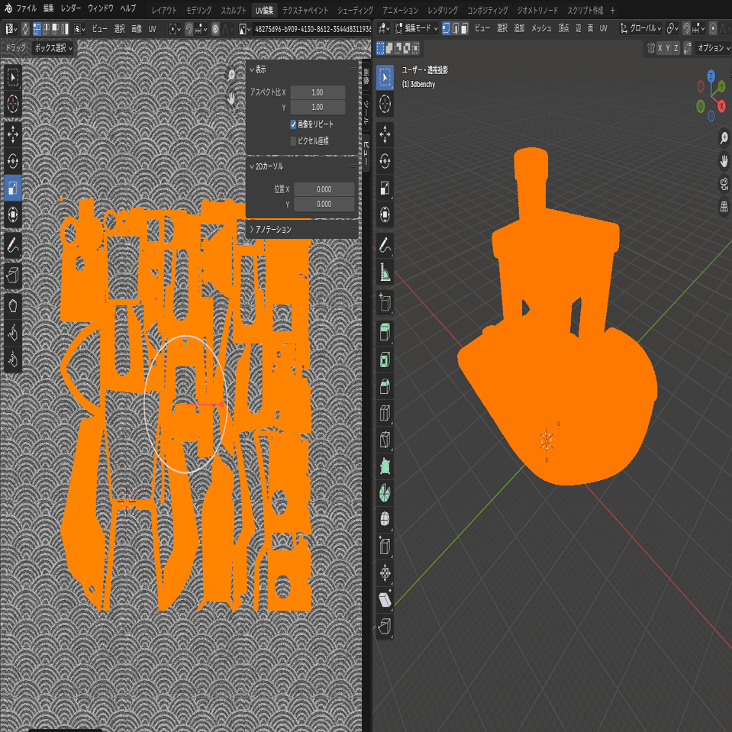Screen dimensions: 732x732
Task: Click the image name text field
Action: 312,29
